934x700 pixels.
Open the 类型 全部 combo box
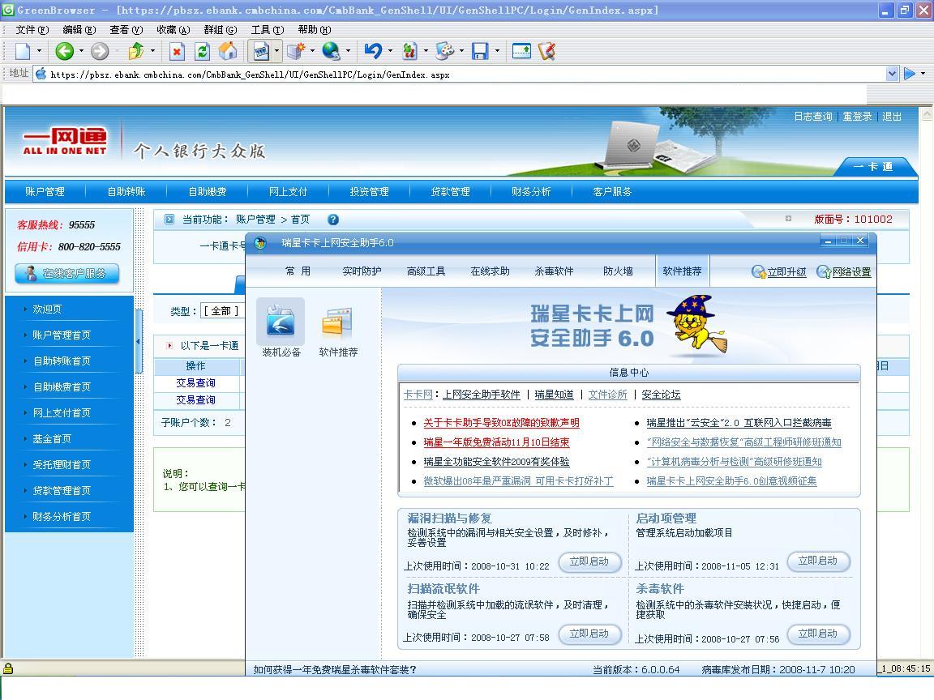tap(223, 311)
